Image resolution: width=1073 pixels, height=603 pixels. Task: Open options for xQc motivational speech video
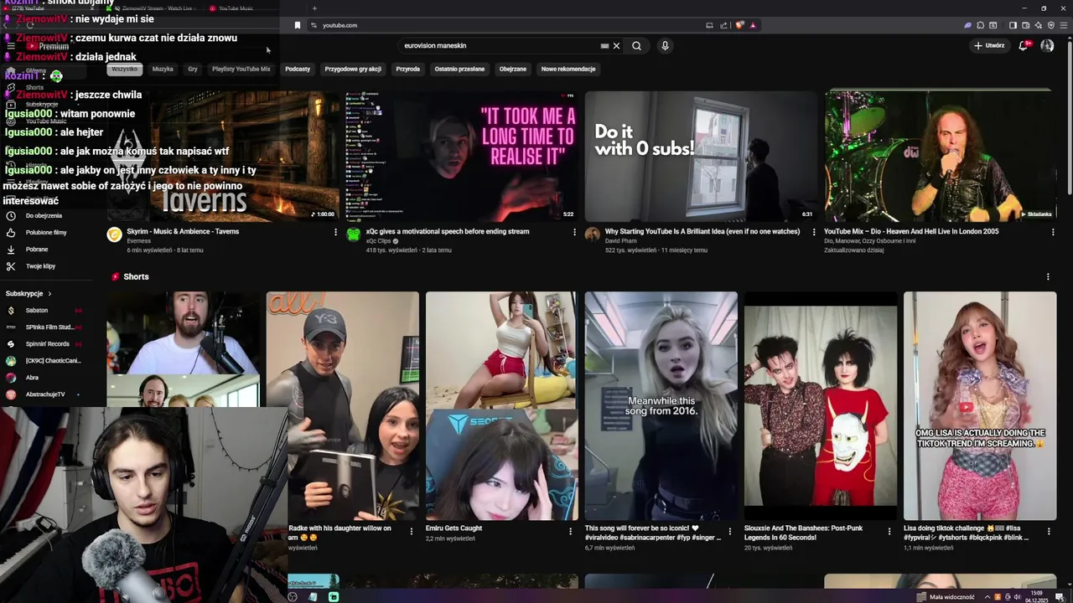click(574, 232)
